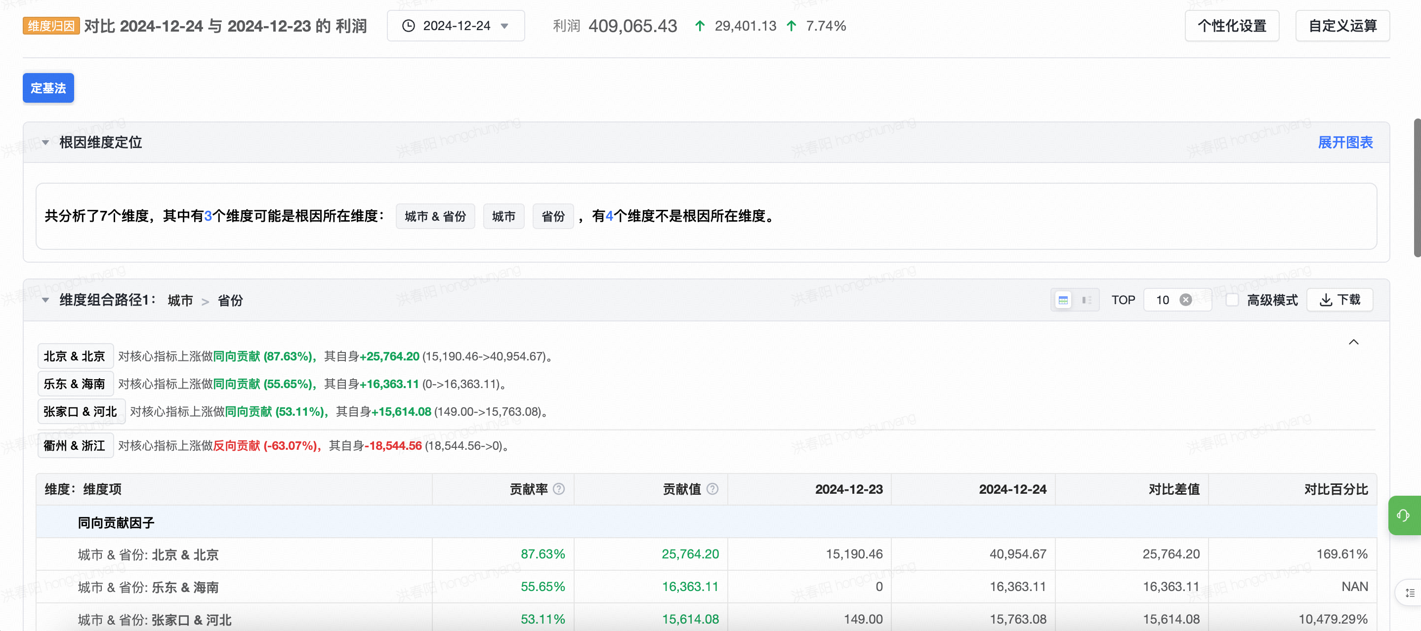
Task: Switch to bar list view icon
Action: [1087, 300]
